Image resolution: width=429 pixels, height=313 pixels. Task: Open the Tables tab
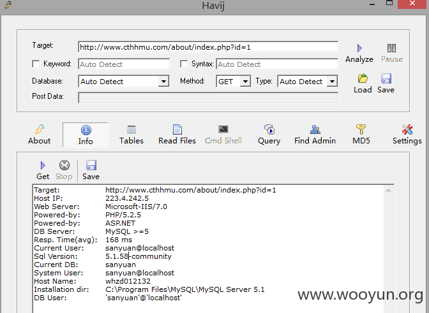pos(132,135)
